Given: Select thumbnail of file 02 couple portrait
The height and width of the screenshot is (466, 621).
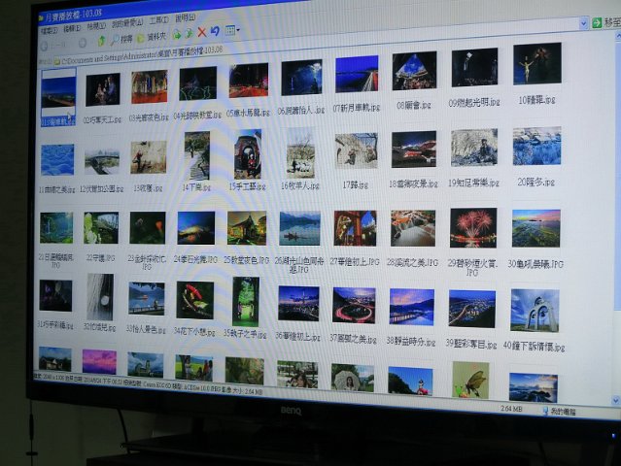Looking at the screenshot, I should click(x=103, y=89).
